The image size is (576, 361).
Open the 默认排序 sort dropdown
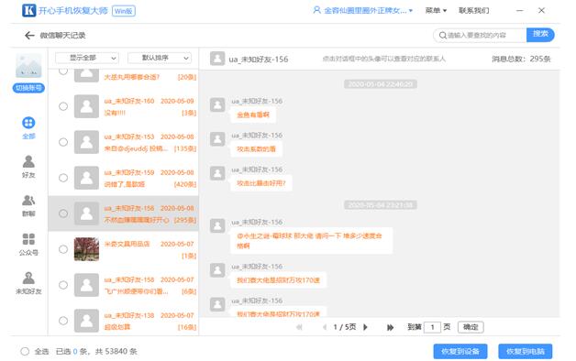160,58
